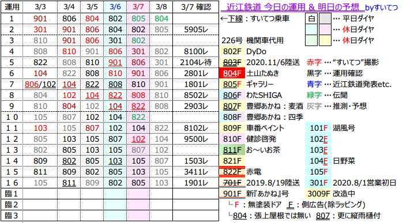Select the 3411レ confirmation cell
Viewport: 403px width, 223px height.
[x=196, y=172]
